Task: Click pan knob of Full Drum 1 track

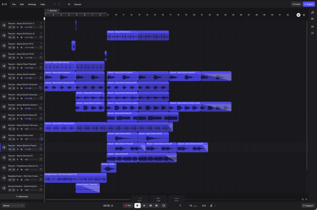Action: tap(41, 27)
